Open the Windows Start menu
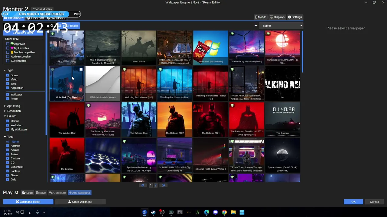The width and height of the screenshot is (387, 217). (242, 212)
